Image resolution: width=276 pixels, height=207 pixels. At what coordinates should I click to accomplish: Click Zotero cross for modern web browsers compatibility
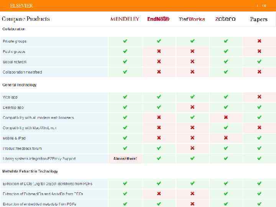tap(226, 117)
